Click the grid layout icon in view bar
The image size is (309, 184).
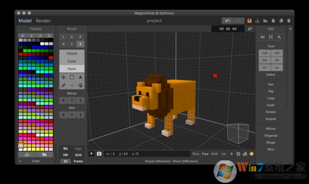pos(245,154)
